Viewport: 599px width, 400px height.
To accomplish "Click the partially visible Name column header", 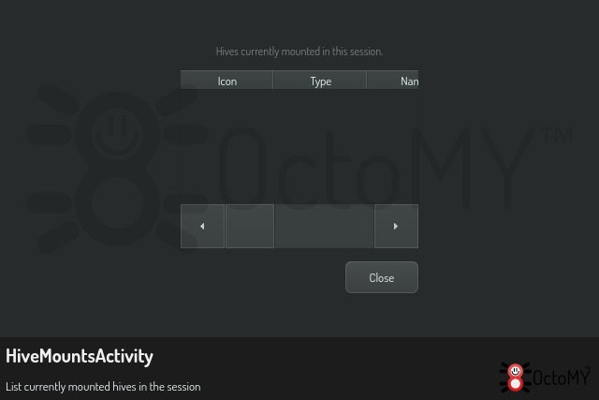I will (x=393, y=80).
